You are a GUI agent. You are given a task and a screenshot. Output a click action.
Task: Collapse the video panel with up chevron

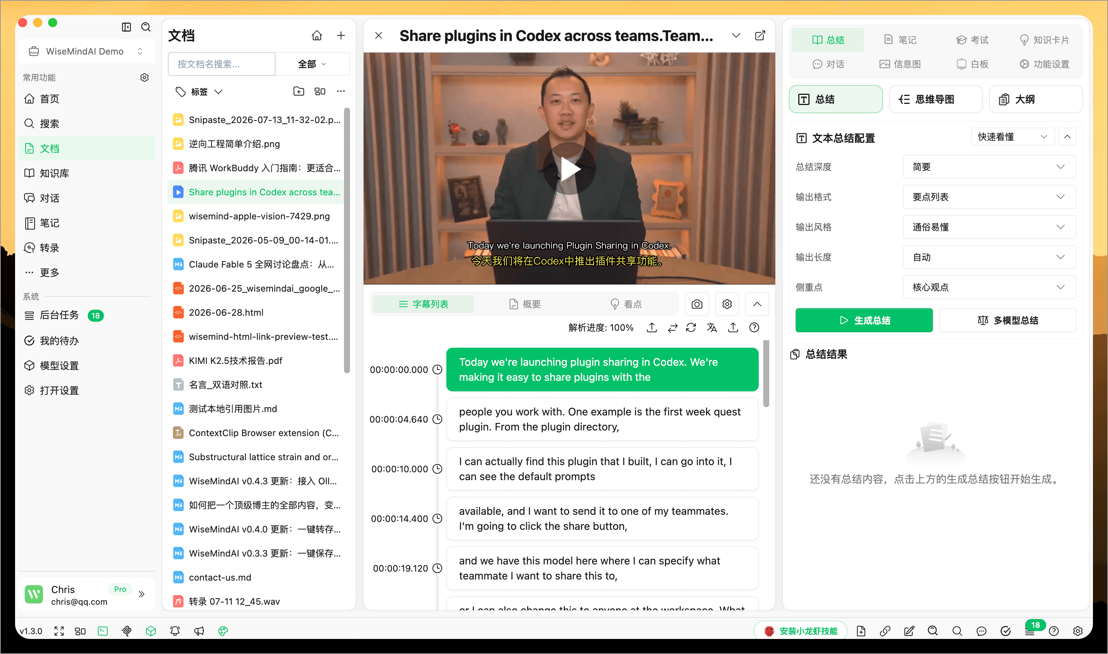click(757, 304)
